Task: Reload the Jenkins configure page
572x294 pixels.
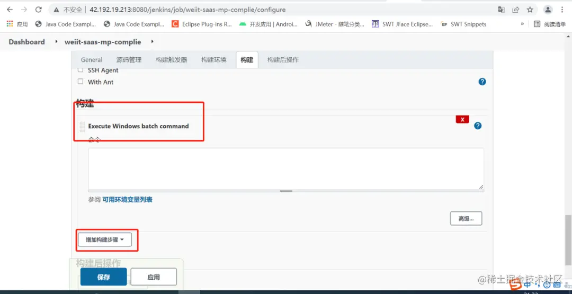Action: 38,10
